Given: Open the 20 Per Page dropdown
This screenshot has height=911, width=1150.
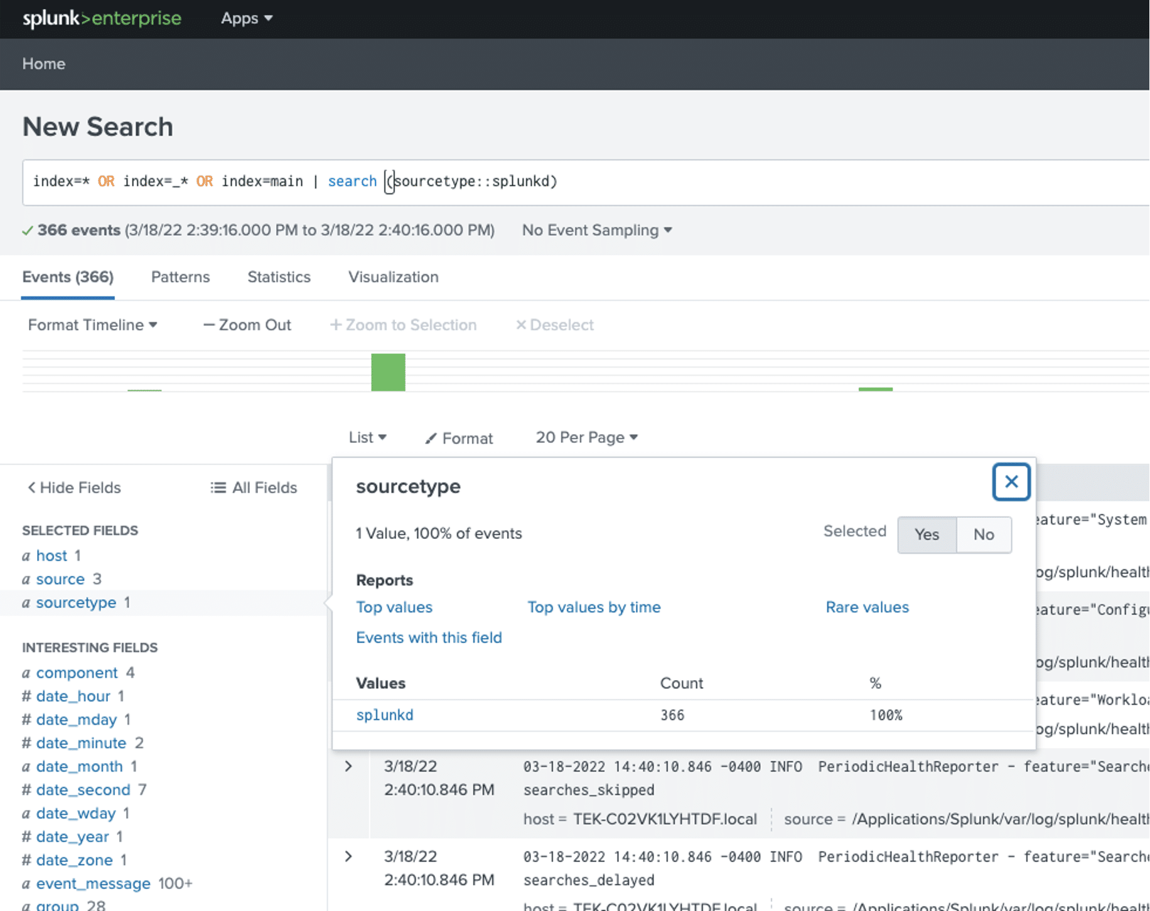Looking at the screenshot, I should [587, 437].
